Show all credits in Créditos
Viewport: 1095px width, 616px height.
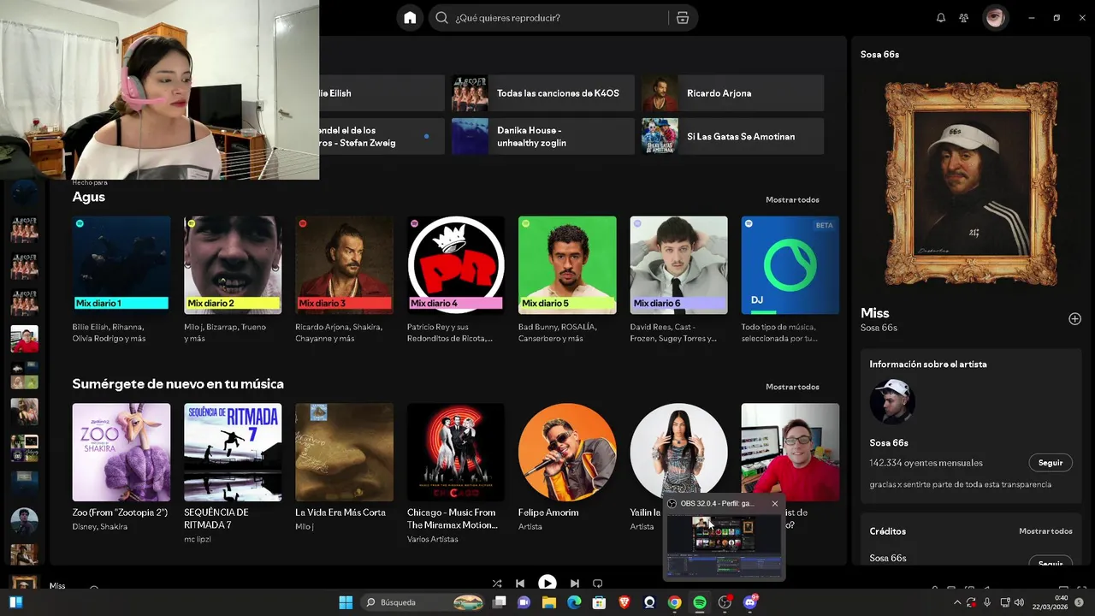[x=1045, y=531]
